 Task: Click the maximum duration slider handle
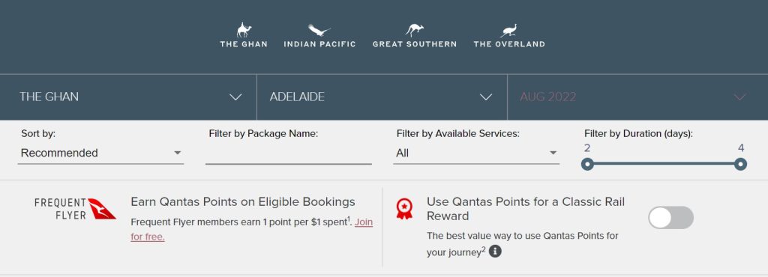[x=740, y=164]
